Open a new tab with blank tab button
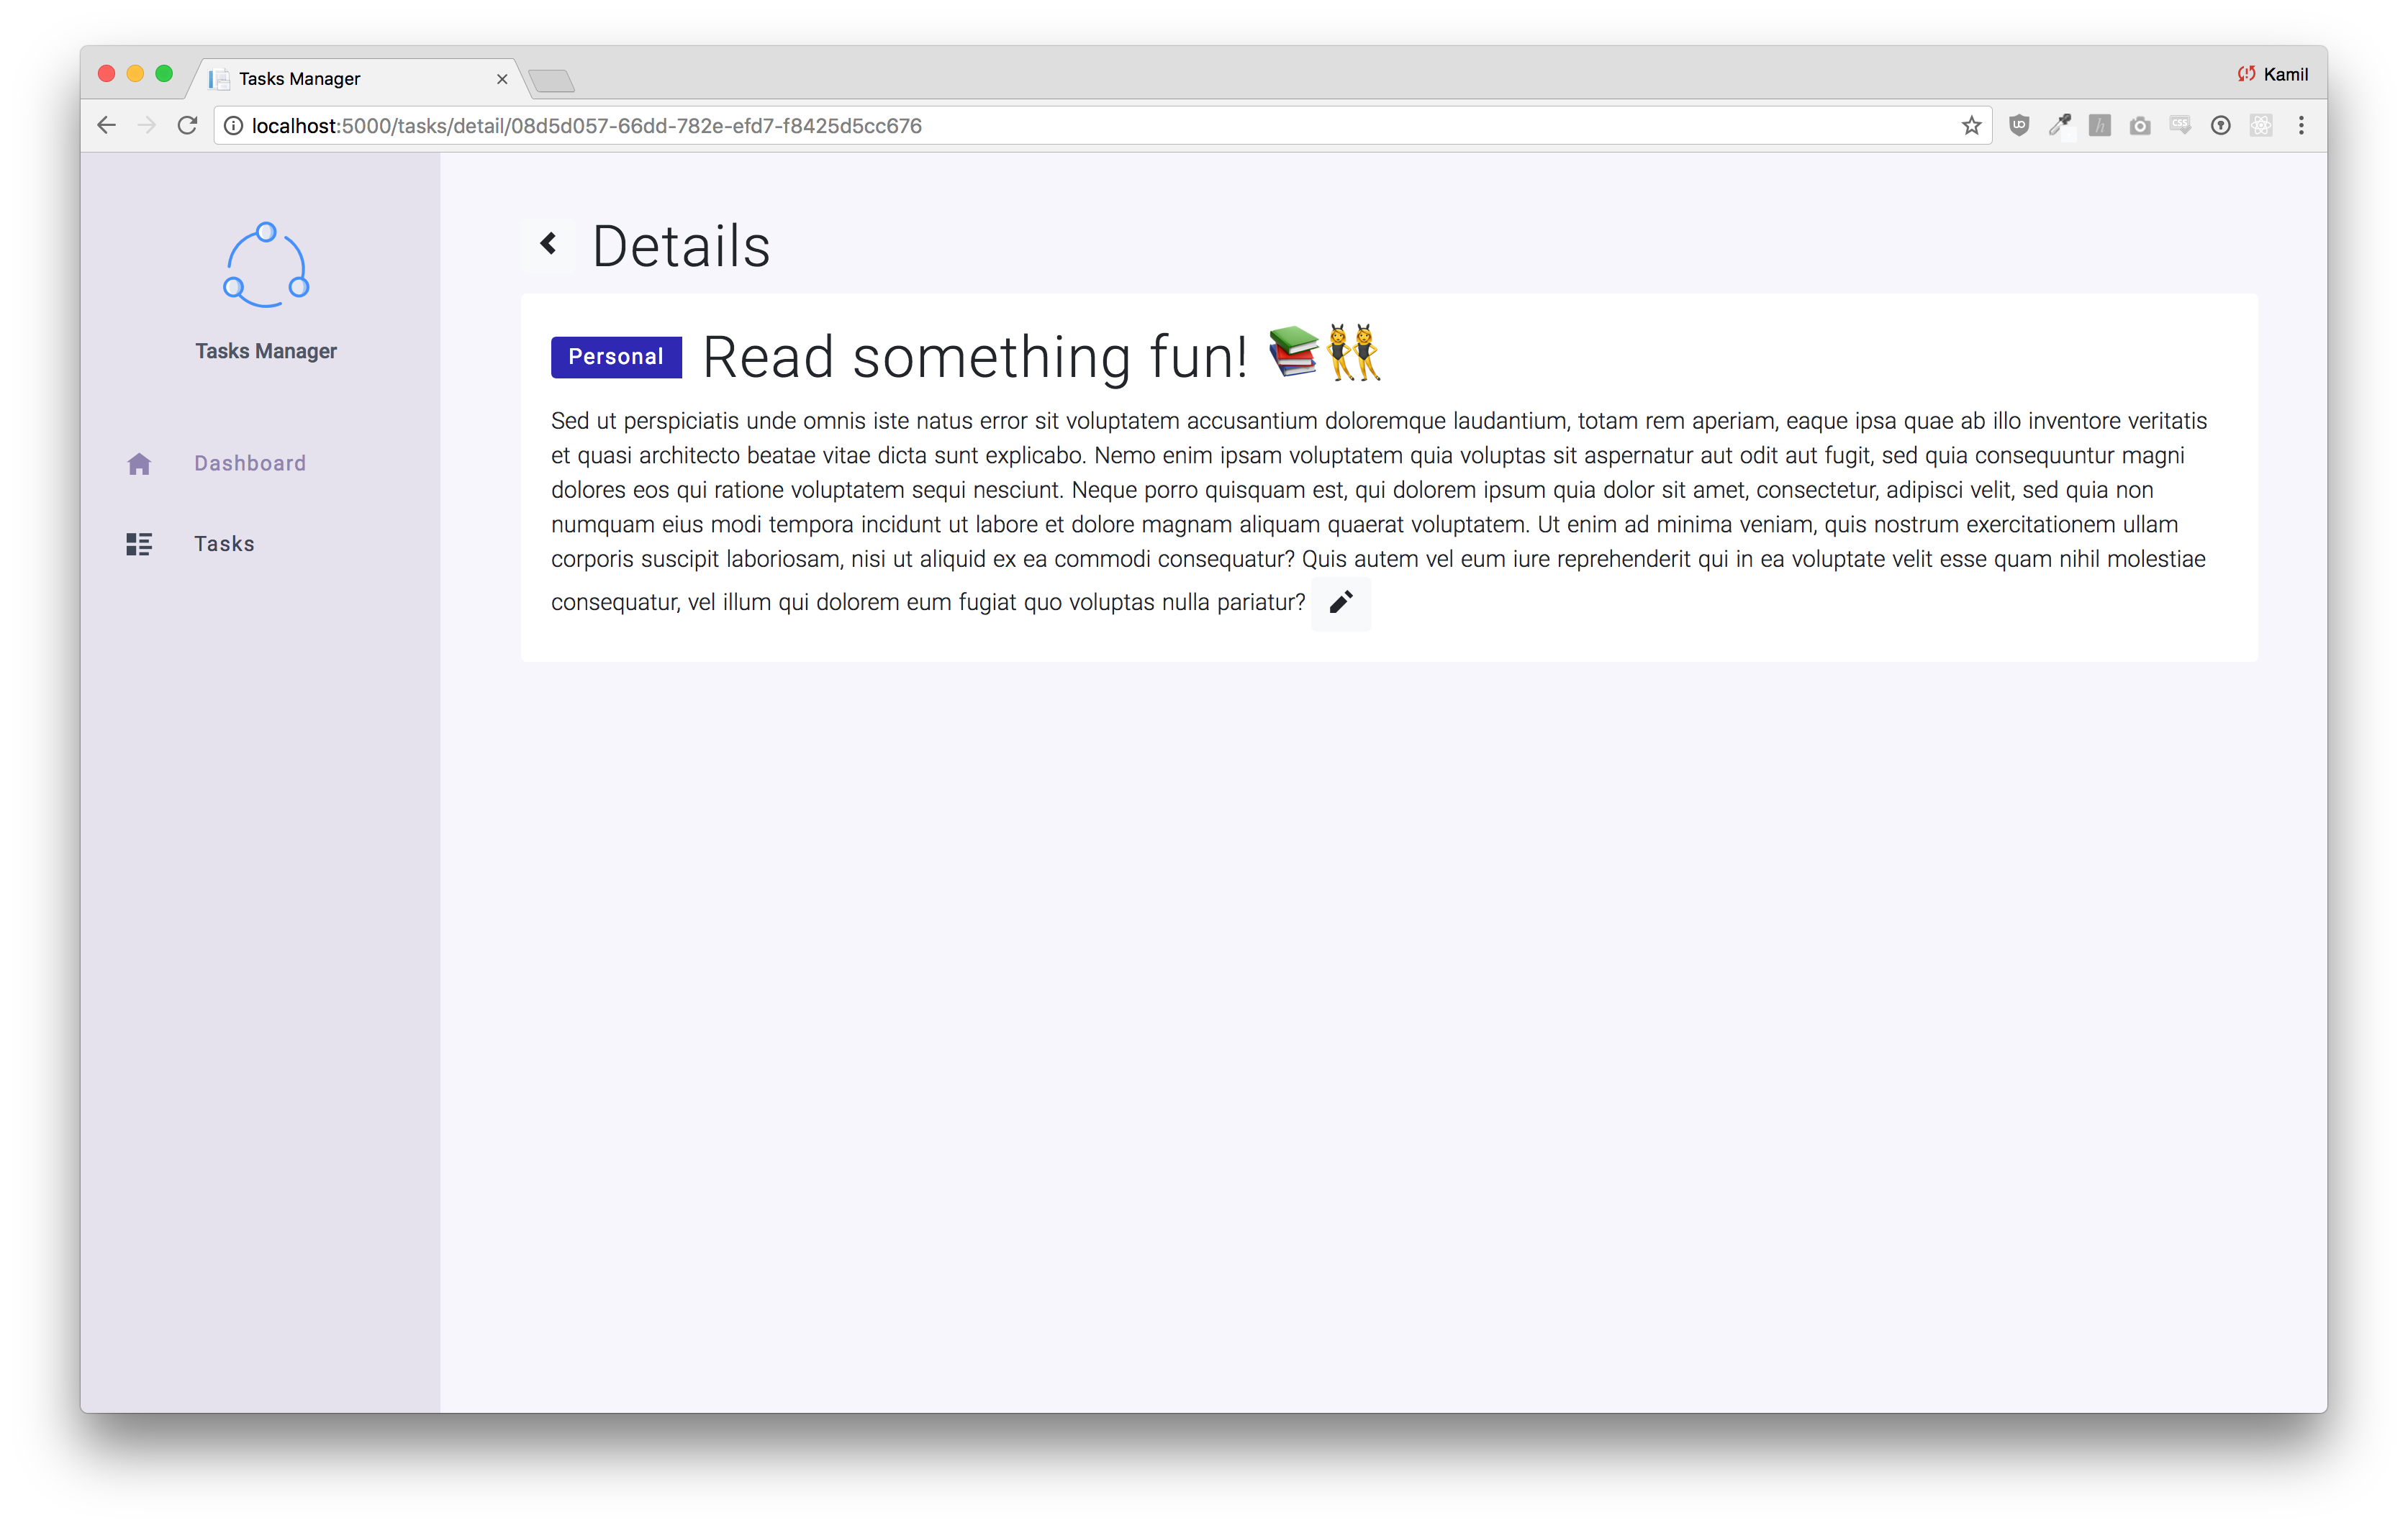This screenshot has height=1528, width=2408. tap(552, 81)
